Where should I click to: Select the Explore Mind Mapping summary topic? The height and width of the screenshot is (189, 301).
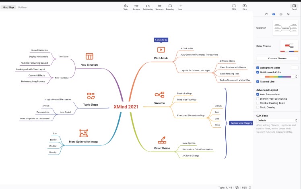coord(241,123)
